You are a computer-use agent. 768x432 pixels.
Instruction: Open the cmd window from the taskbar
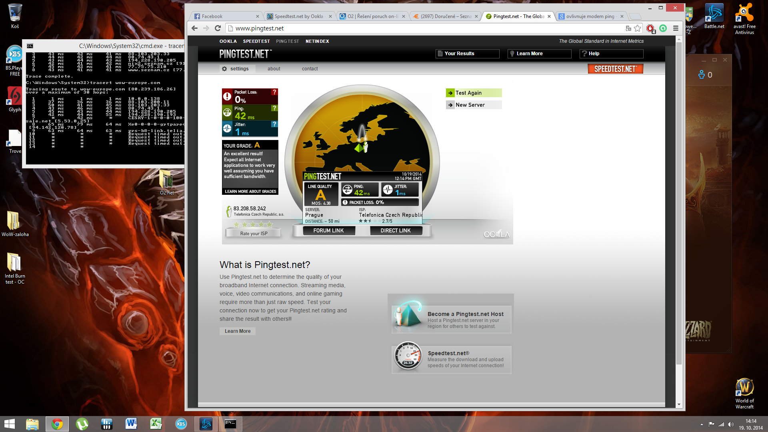(x=230, y=424)
